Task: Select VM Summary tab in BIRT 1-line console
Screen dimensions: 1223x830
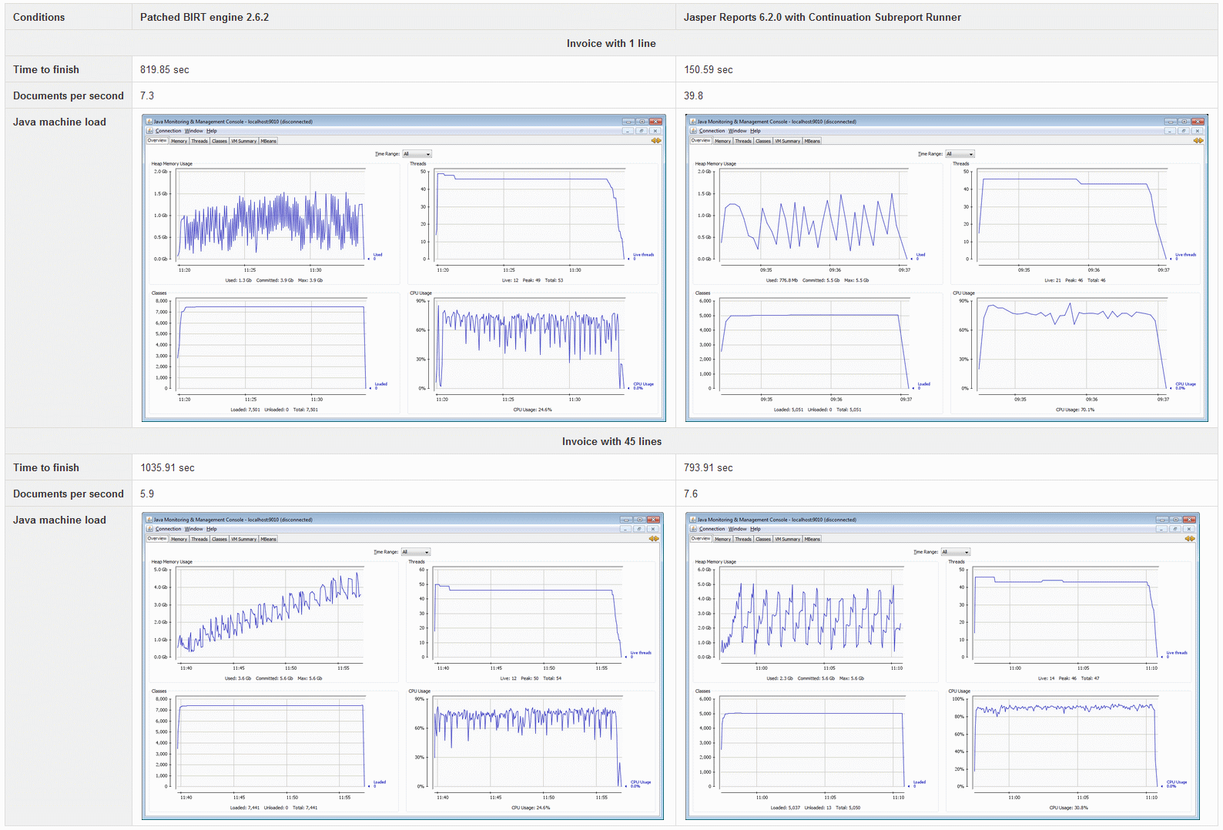Action: click(244, 141)
